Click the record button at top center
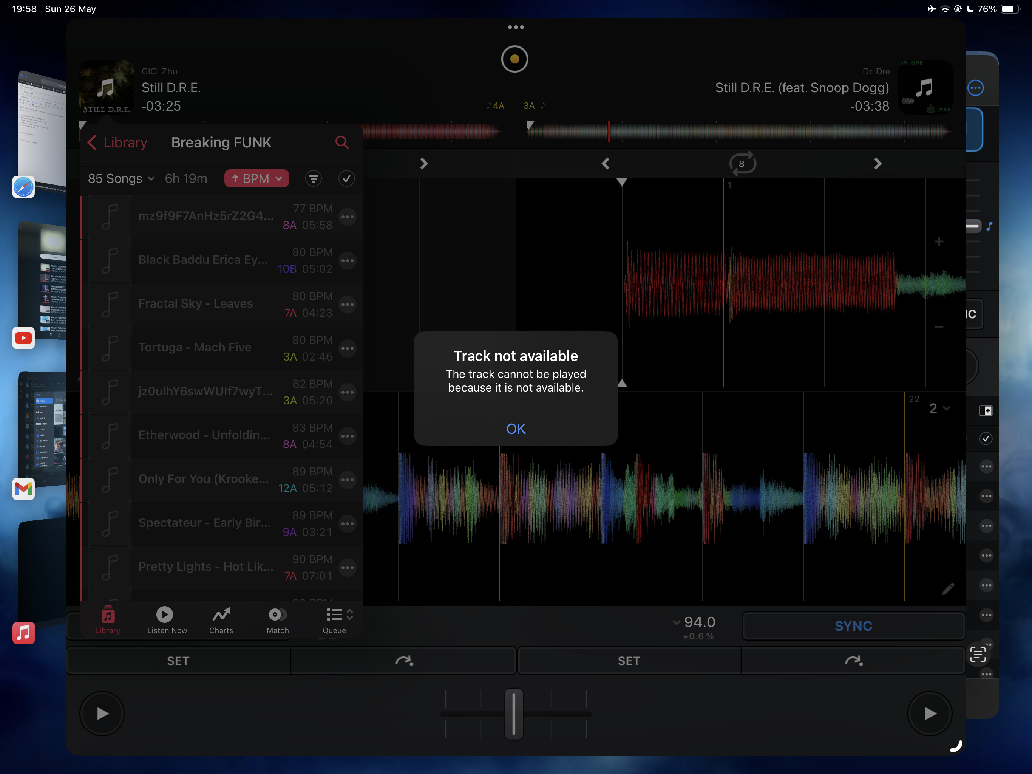The height and width of the screenshot is (774, 1032). (514, 59)
